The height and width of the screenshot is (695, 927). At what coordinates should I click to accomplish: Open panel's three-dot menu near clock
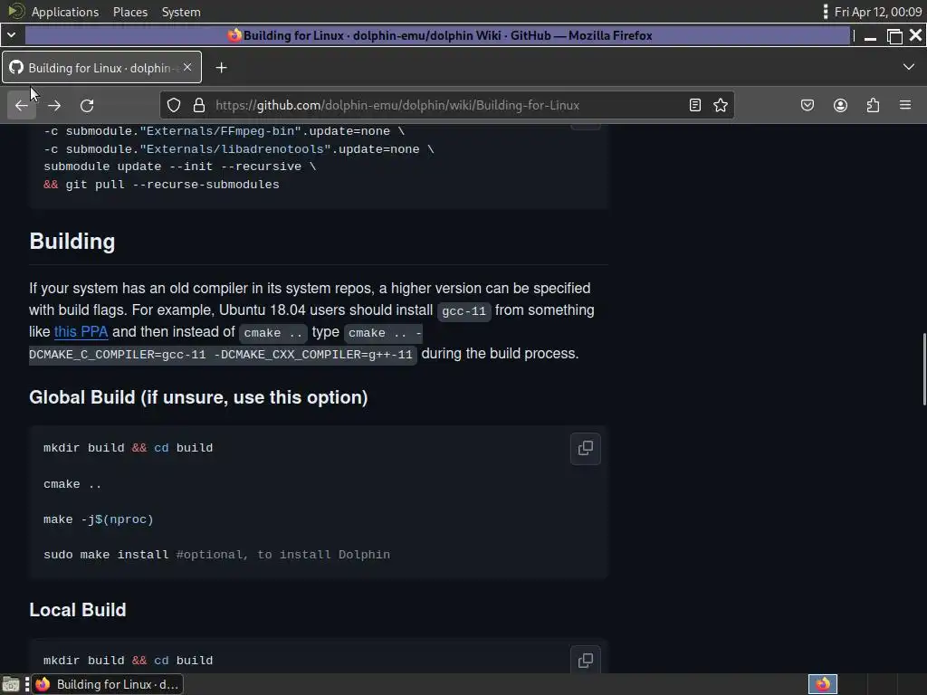(826, 12)
